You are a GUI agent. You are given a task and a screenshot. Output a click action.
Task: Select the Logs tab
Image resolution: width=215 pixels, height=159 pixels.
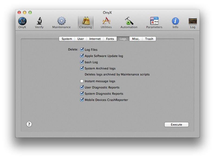tap(123, 39)
